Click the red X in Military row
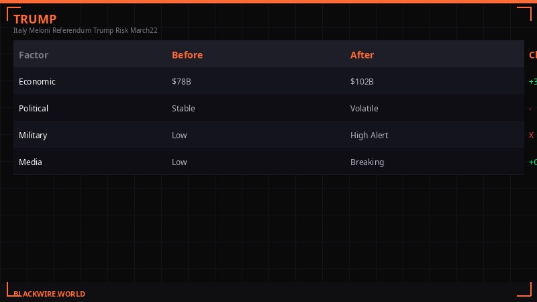 (532, 135)
